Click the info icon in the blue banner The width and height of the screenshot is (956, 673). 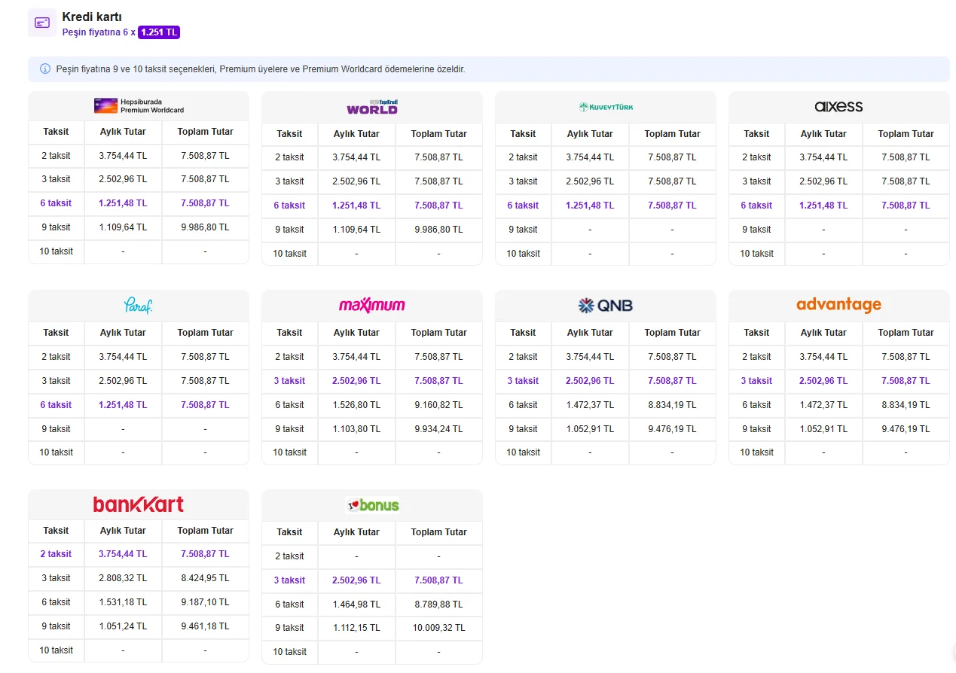[44, 69]
